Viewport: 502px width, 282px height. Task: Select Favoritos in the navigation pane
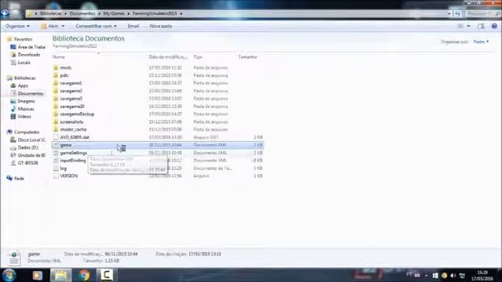coord(23,39)
